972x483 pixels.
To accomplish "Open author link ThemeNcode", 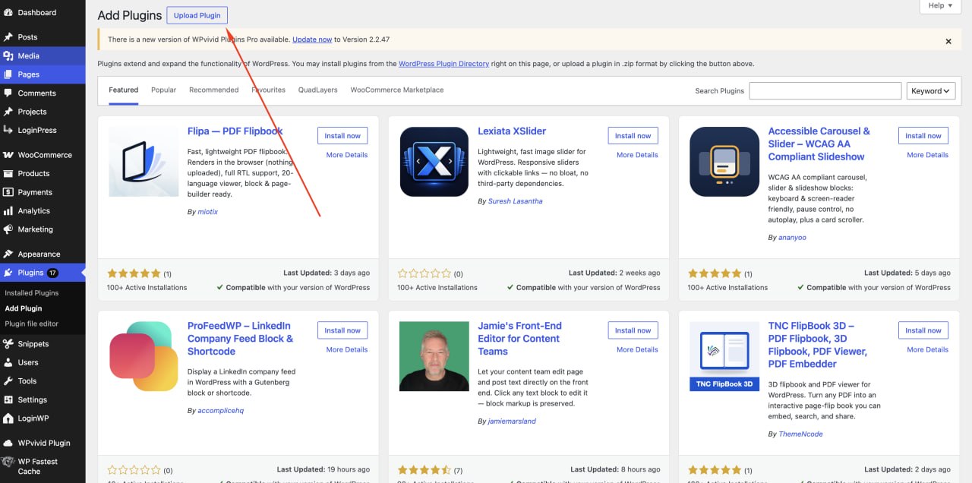I will (800, 434).
